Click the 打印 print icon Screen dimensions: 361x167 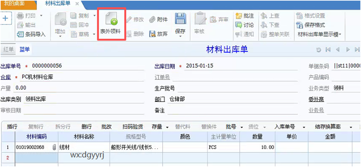tap(20, 16)
